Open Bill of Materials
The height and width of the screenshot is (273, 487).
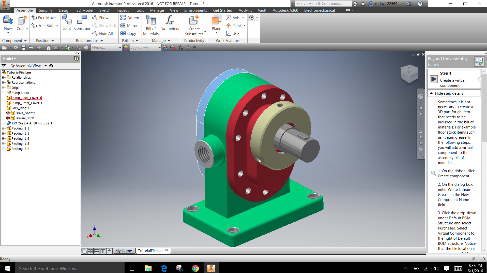tap(151, 25)
